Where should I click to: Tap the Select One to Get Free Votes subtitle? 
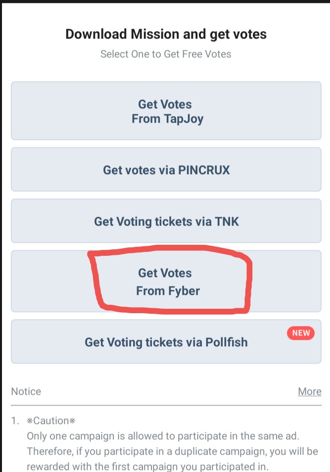pyautogui.click(x=166, y=54)
